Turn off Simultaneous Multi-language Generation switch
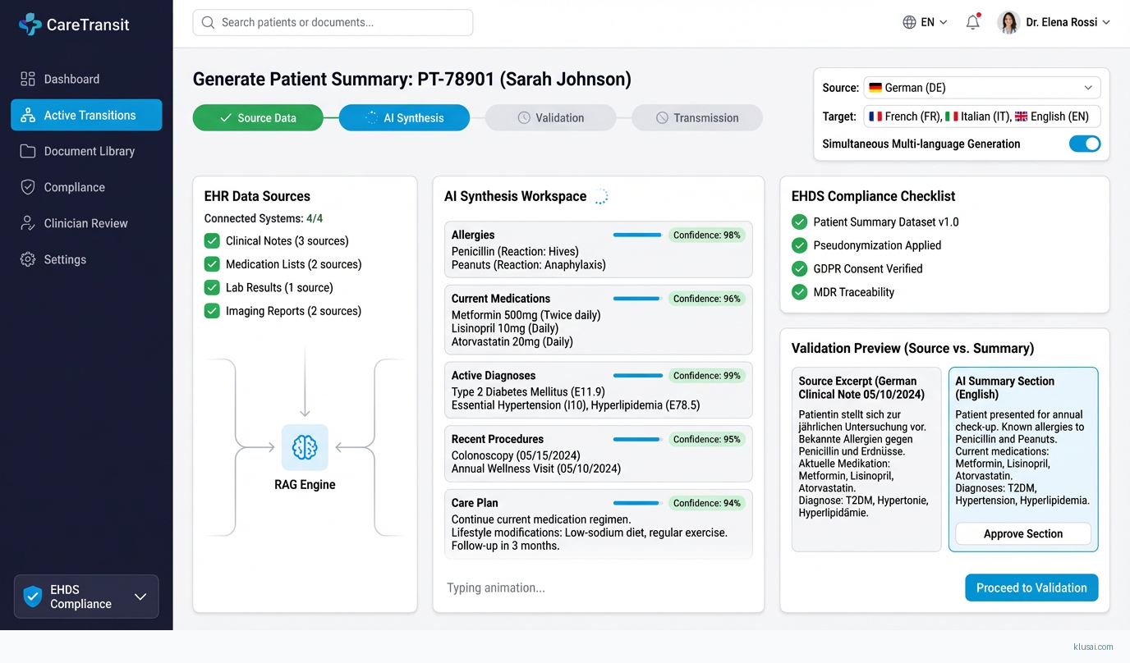Viewport: 1130px width, 663px height. [1084, 144]
